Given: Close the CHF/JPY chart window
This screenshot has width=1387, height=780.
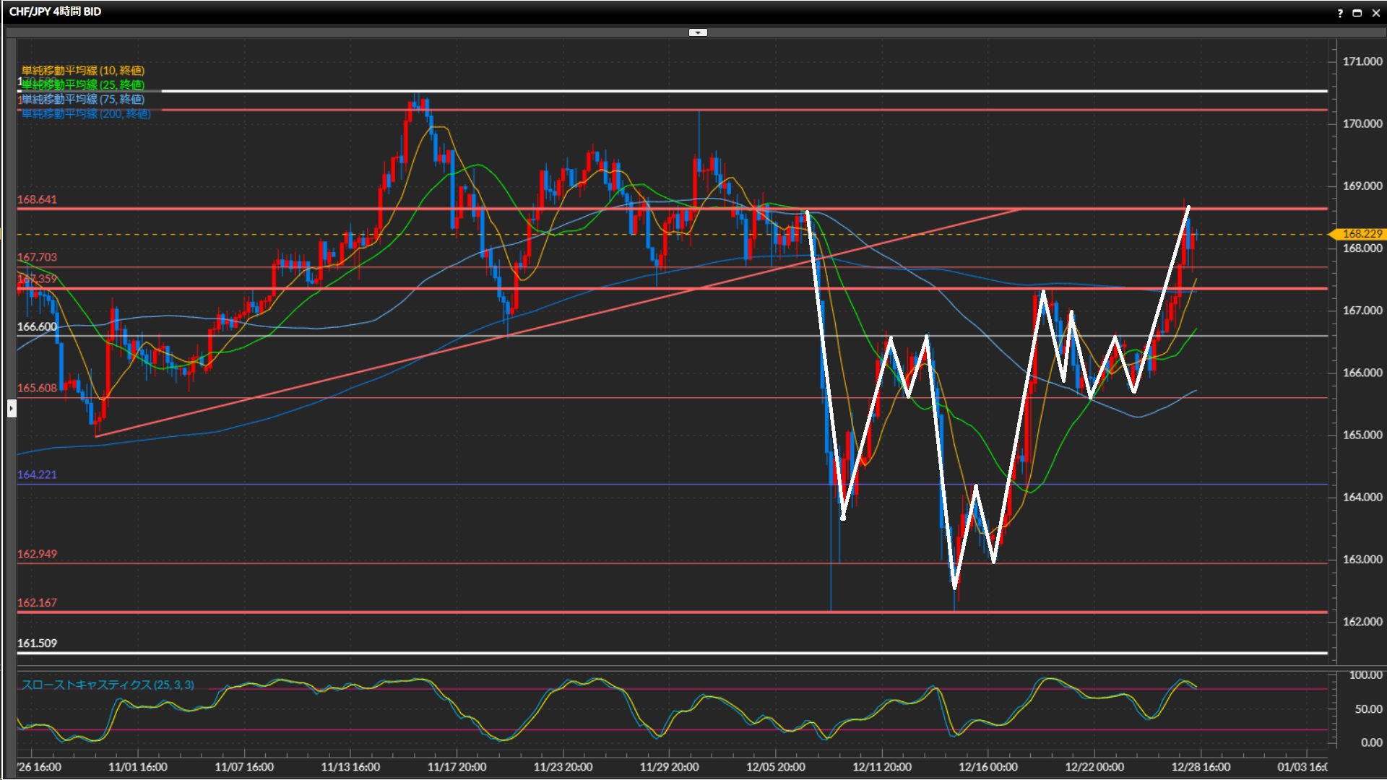Looking at the screenshot, I should 1375,13.
